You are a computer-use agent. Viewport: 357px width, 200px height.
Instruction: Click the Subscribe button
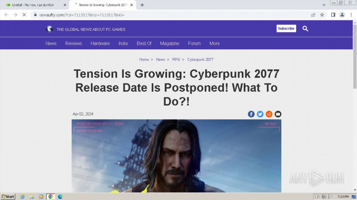pos(286,29)
